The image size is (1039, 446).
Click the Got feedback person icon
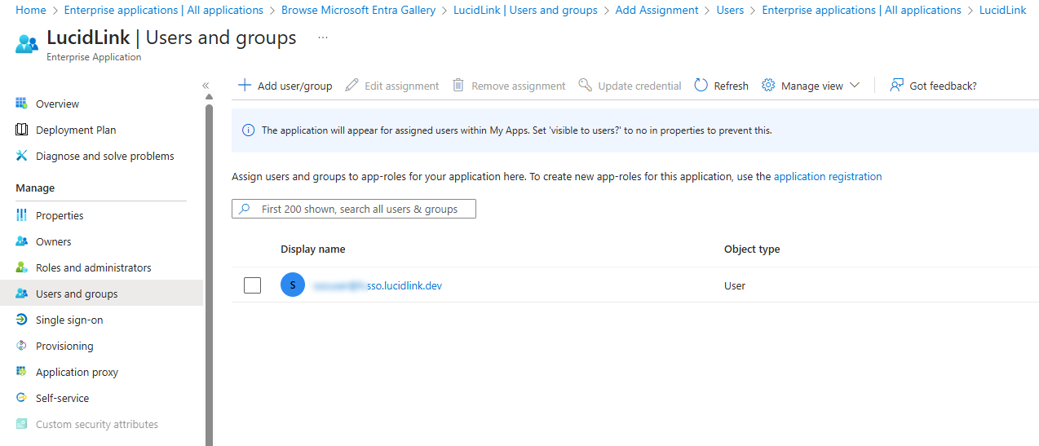tap(896, 85)
